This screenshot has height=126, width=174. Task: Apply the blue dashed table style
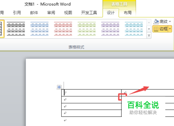[39, 29]
